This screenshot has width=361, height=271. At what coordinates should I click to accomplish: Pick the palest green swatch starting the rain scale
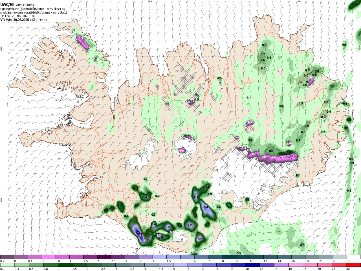[x=7, y=265]
